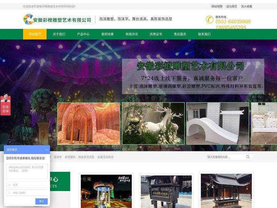
Task: Minimize the message chat widget
Action: (x=47, y=150)
